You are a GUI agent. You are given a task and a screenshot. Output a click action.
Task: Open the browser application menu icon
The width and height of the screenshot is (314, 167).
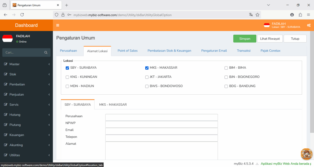pyautogui.click(x=308, y=15)
